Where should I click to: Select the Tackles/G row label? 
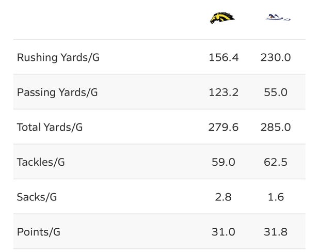tap(41, 162)
